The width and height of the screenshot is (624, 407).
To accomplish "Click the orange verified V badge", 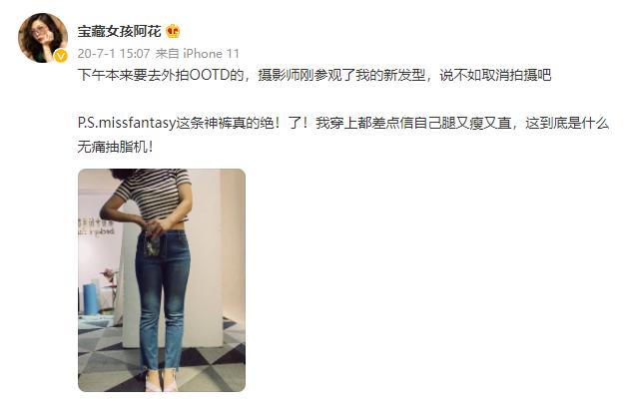I will (61, 56).
